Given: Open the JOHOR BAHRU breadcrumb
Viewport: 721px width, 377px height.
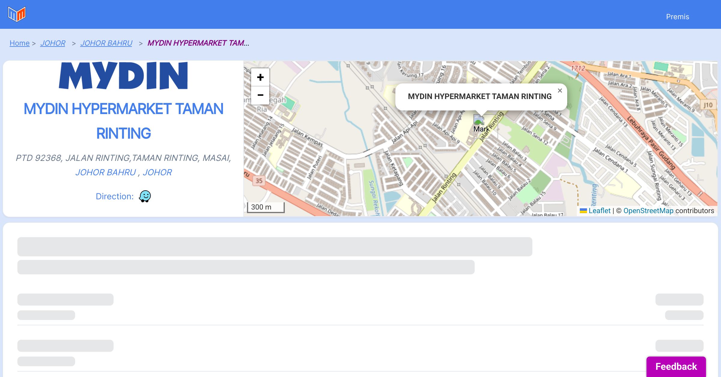Looking at the screenshot, I should (x=106, y=43).
